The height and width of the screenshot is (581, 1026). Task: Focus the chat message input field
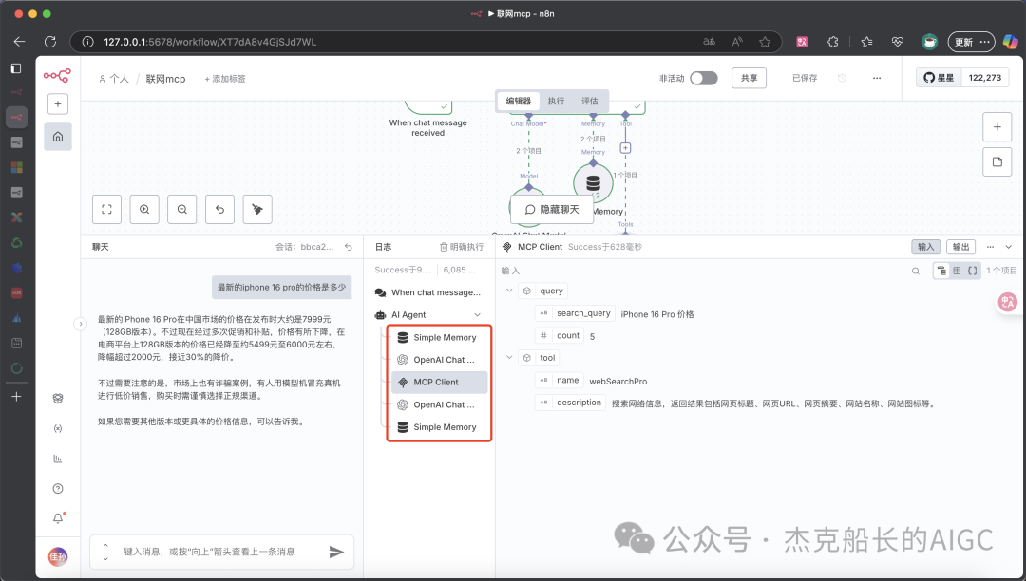pos(222,552)
